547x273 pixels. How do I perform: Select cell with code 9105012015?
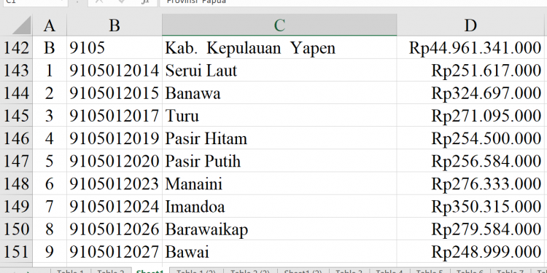115,92
